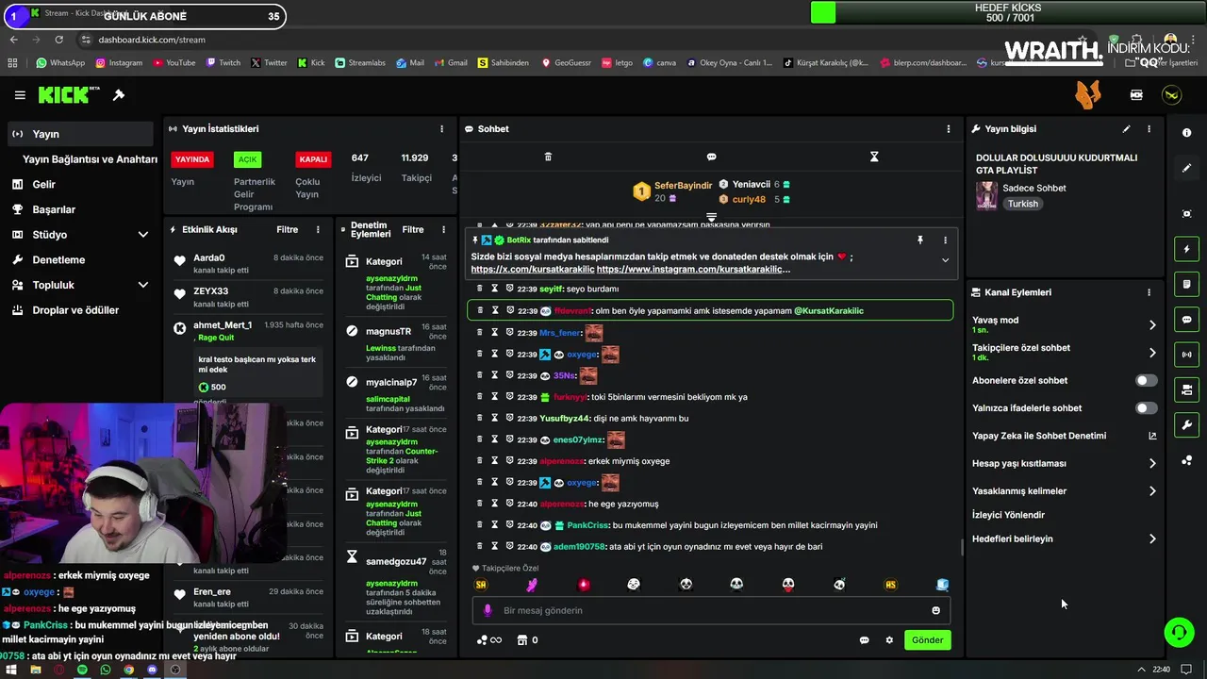
Task: Click the KAPALI Çoklu Yayın badge
Action: pyautogui.click(x=313, y=159)
